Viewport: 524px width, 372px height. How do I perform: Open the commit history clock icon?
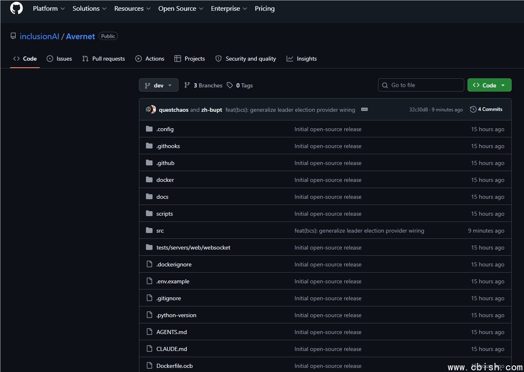click(473, 109)
